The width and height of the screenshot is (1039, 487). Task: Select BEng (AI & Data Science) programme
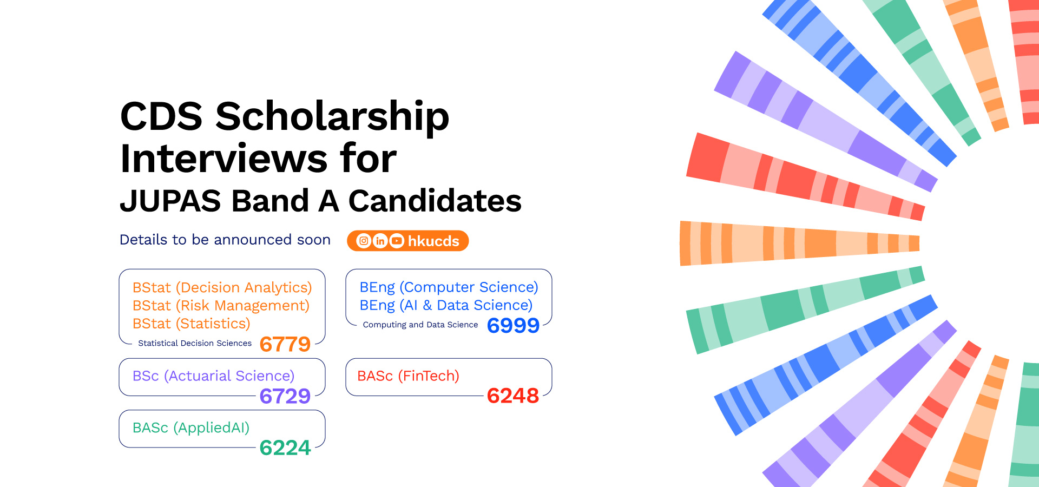446,305
